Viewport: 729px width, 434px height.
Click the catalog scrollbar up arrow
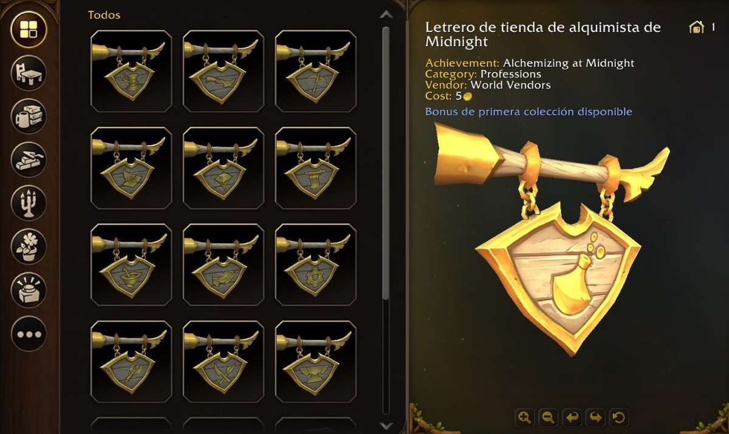386,14
